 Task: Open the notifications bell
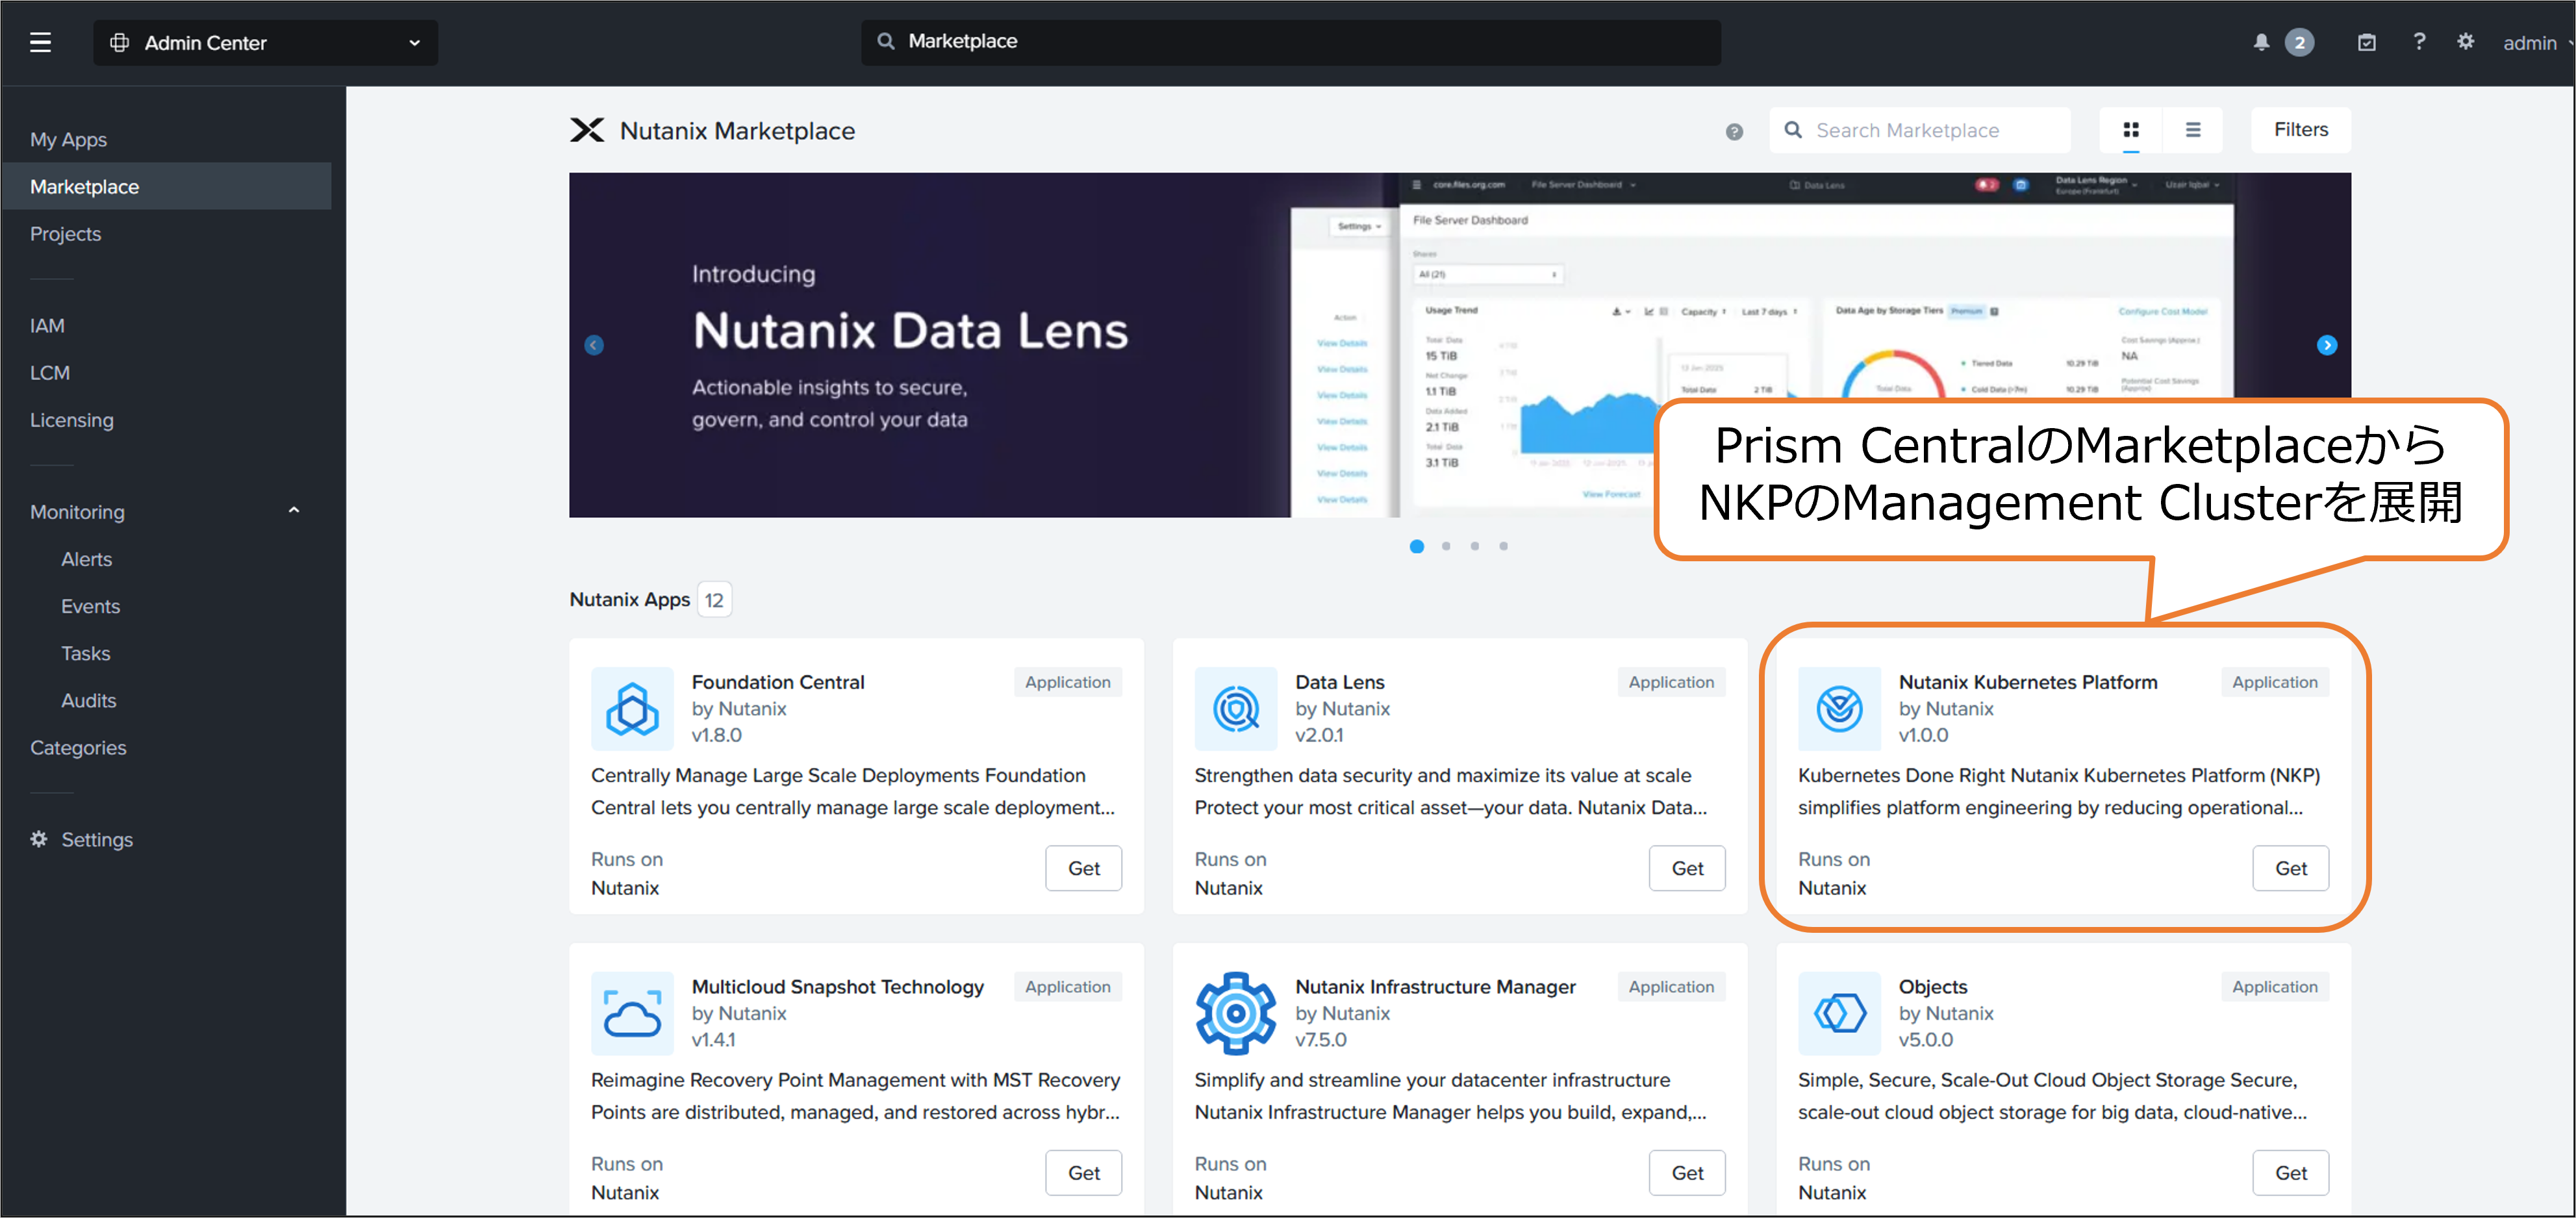tap(2261, 42)
